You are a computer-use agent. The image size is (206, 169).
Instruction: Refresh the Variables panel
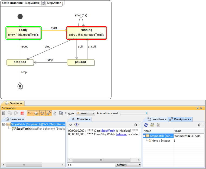[x=146, y=125]
